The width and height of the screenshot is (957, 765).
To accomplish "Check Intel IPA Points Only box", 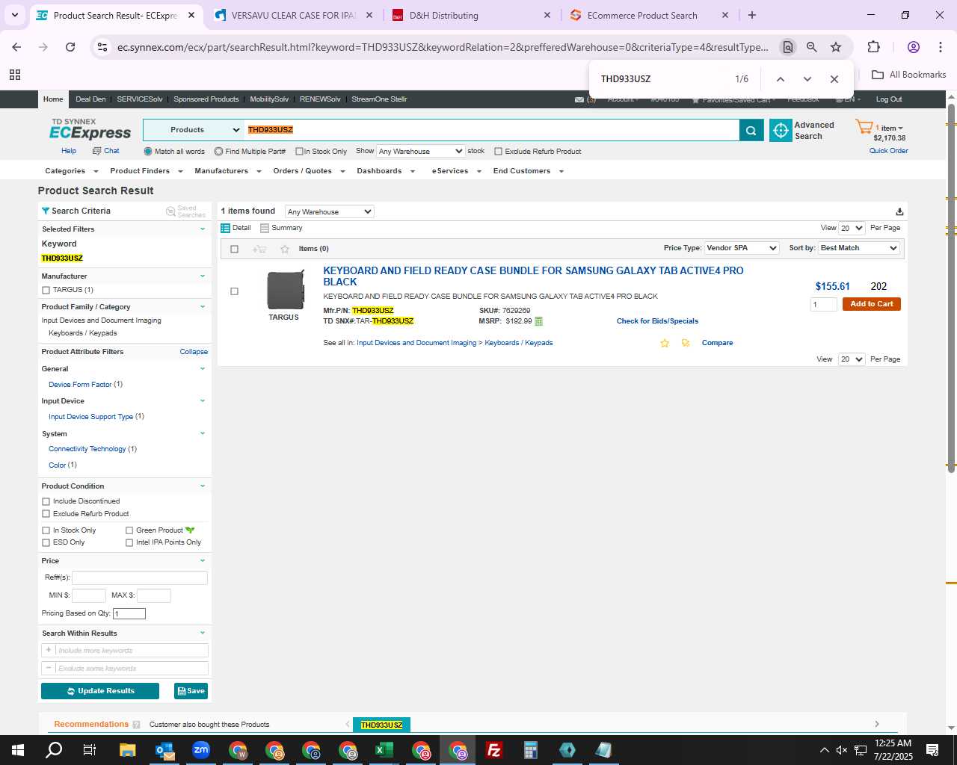I will pyautogui.click(x=129, y=542).
